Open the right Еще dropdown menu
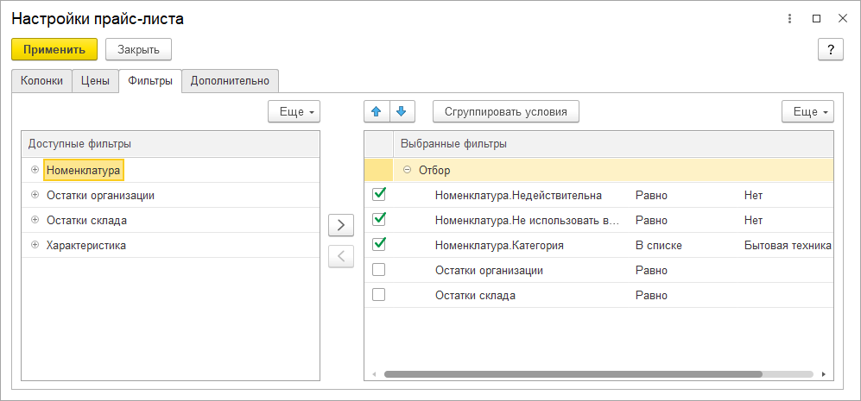This screenshot has width=861, height=401. click(807, 111)
